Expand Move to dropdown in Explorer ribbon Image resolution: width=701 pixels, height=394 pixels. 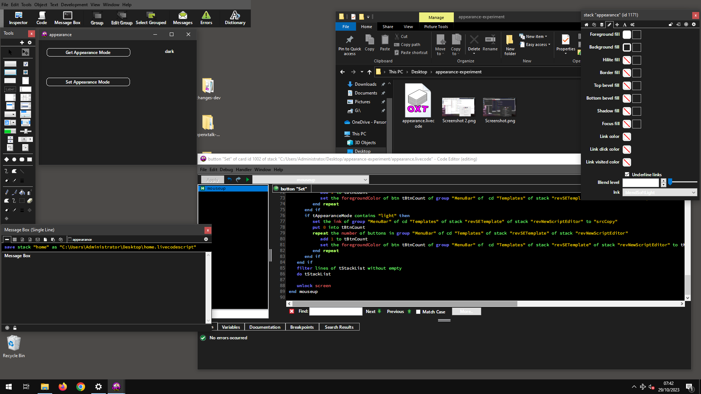440,45
